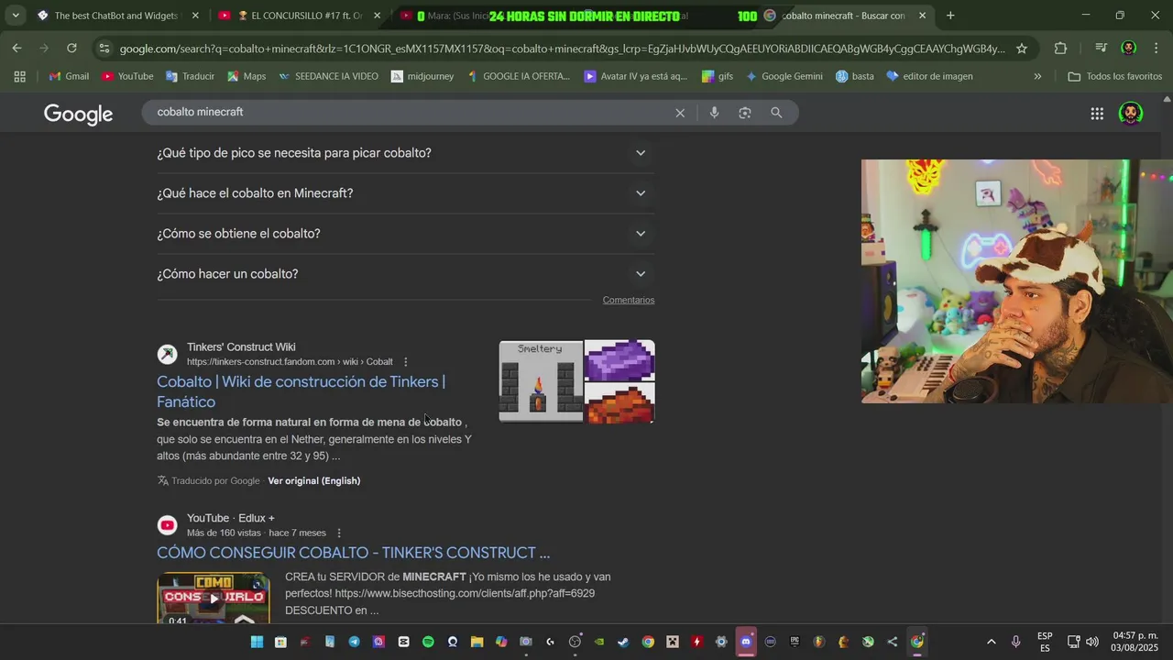This screenshot has height=660, width=1173.
Task: Open Google Lens image search icon
Action: [x=745, y=113]
